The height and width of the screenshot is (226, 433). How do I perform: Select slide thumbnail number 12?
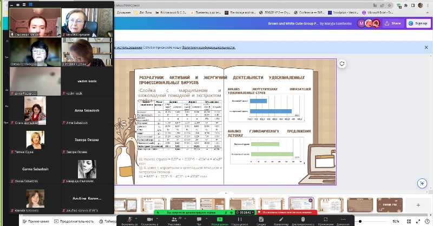pyautogui.click(x=360, y=205)
